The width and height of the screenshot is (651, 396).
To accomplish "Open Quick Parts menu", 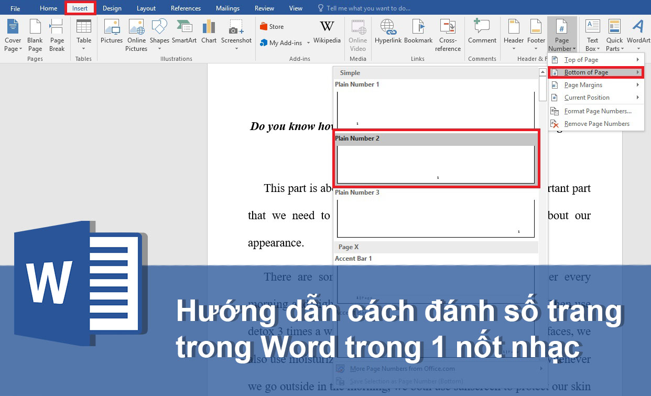I will coord(614,35).
